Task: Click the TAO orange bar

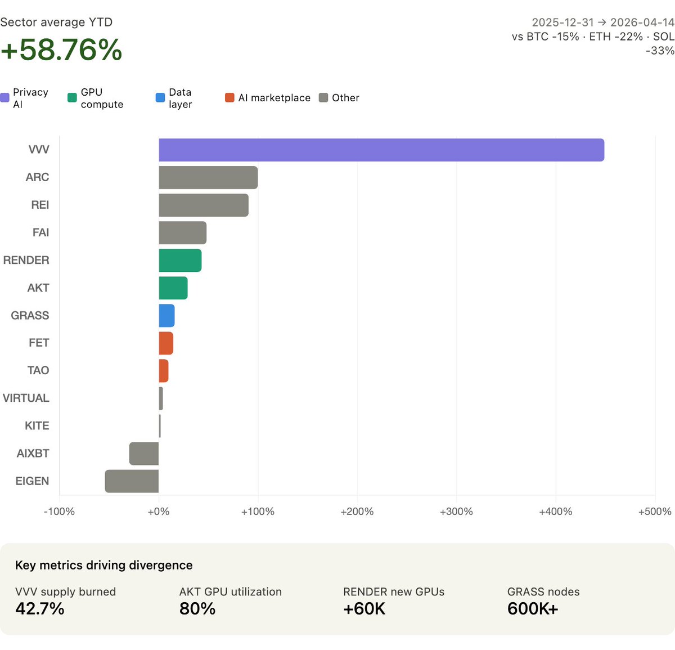Action: (164, 371)
